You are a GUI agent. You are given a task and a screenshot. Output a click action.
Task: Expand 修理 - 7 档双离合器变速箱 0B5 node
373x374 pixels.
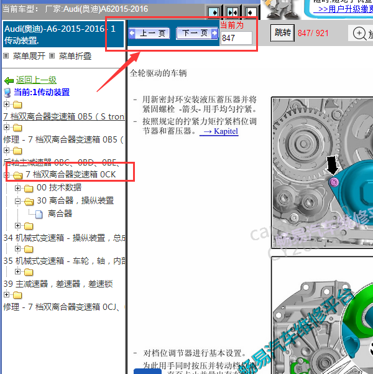[x=6, y=127]
